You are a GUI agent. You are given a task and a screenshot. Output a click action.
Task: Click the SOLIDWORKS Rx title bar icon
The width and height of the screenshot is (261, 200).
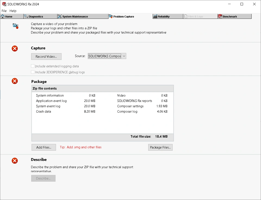click(x=4, y=4)
